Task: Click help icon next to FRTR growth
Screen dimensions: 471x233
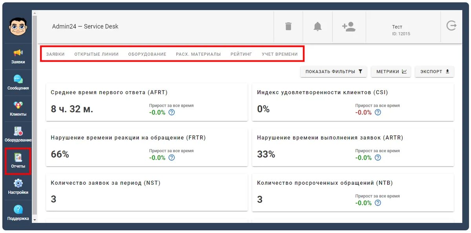Action: click(172, 158)
